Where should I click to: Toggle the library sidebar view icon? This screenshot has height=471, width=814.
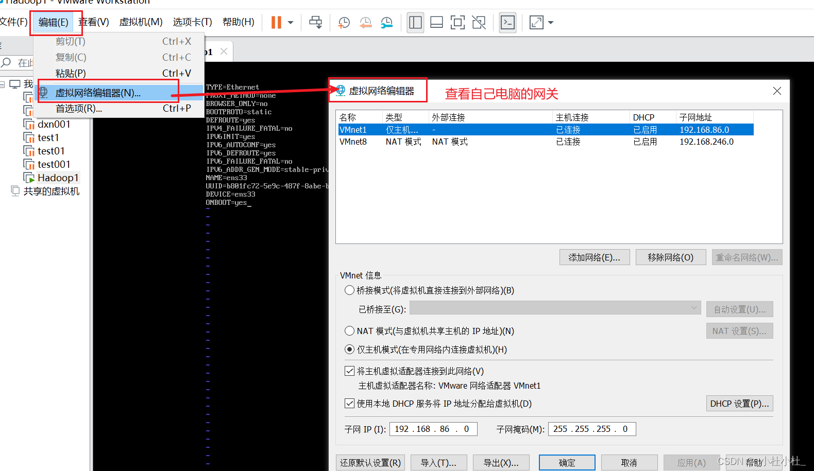click(415, 22)
